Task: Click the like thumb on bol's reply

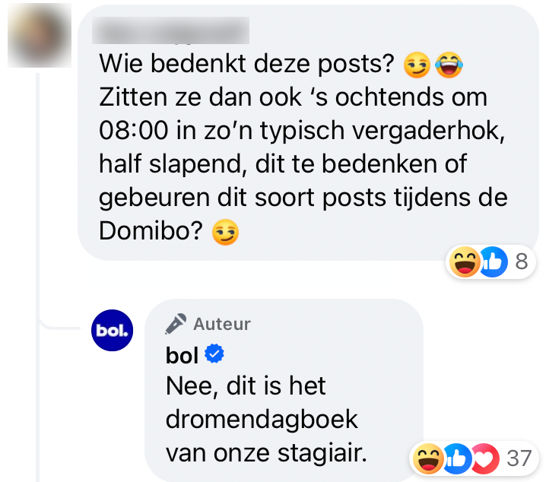Action: tap(457, 458)
